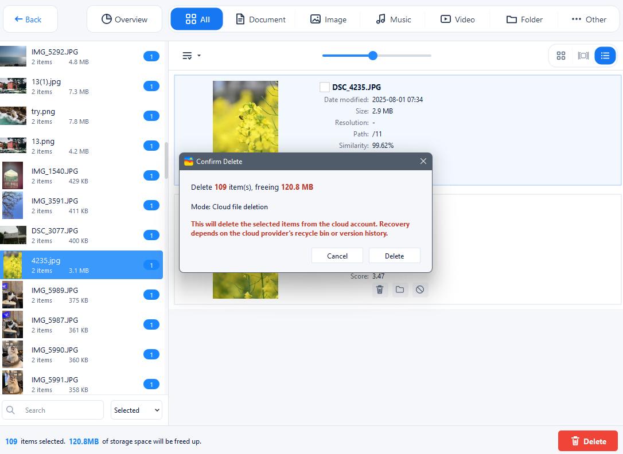Click the count badge on 13.png row
Image resolution: width=623 pixels, height=454 pixels.
151,146
